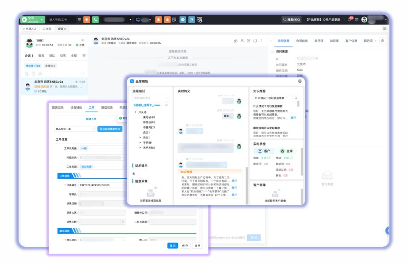Click the gear icon beside 跟进记录 tab
This screenshot has height=265, width=408.
(x=383, y=41)
